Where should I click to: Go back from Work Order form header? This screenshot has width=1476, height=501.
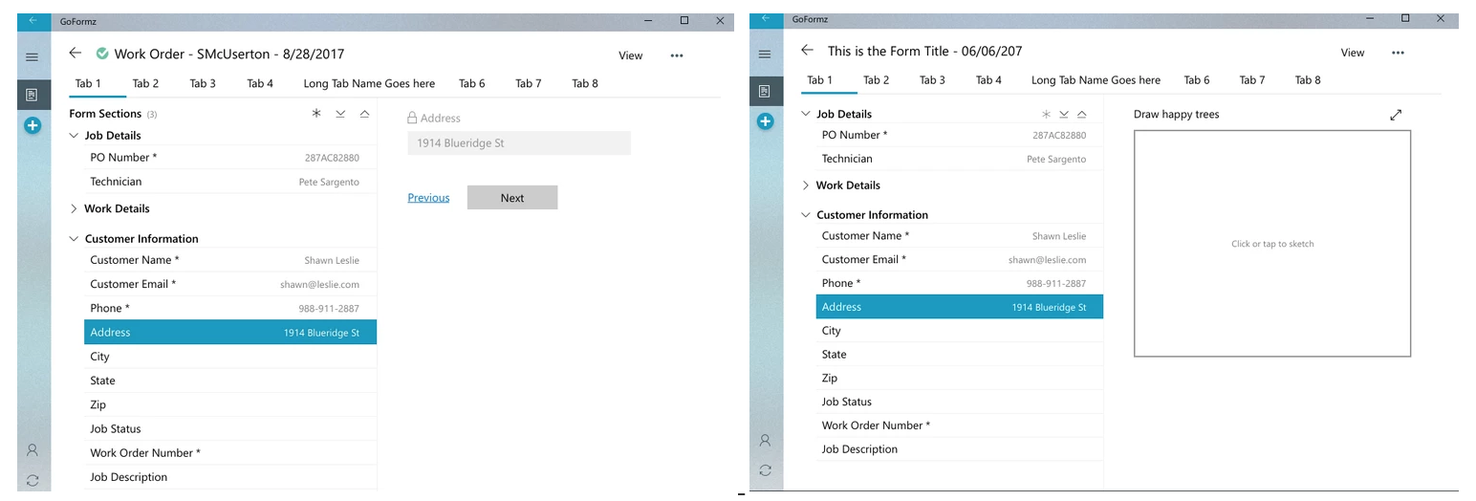76,54
